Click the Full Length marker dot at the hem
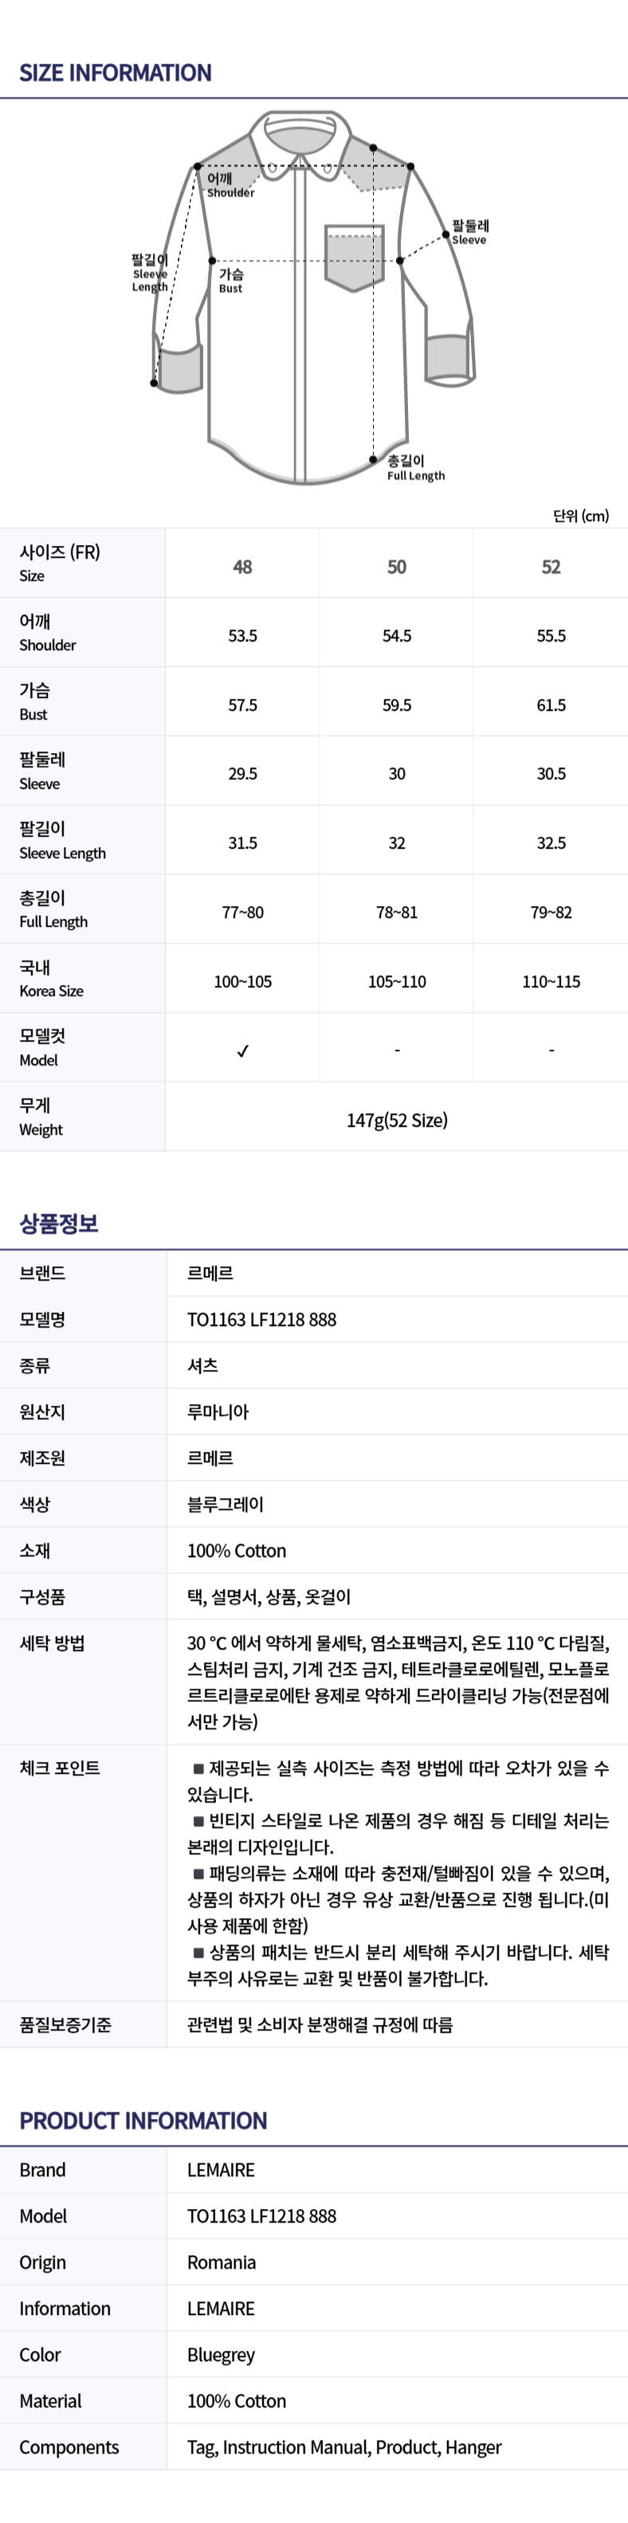This screenshot has height=2523, width=628. pos(373,459)
